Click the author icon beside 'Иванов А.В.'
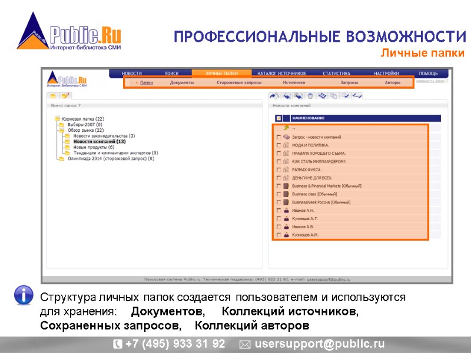The height and width of the screenshot is (353, 471). click(286, 227)
